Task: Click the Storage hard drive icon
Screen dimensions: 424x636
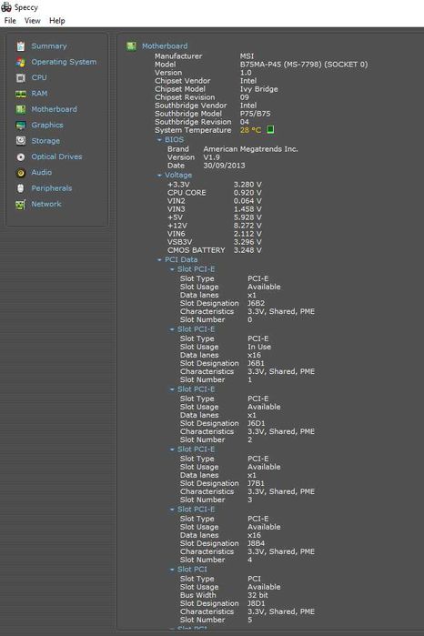Action: coord(21,141)
